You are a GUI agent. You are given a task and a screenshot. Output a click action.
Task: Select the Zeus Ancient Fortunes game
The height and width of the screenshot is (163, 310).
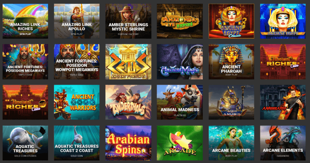pyautogui.click(x=128, y=62)
